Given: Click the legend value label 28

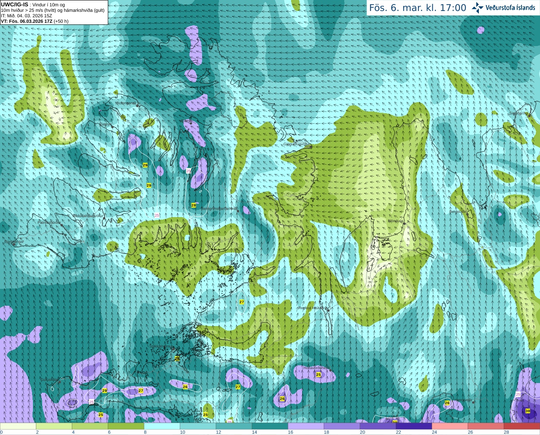Looking at the screenshot, I should [x=506, y=432].
